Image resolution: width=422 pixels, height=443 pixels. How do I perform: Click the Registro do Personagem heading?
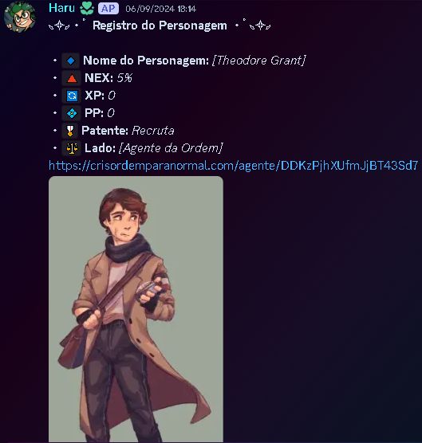click(x=160, y=25)
